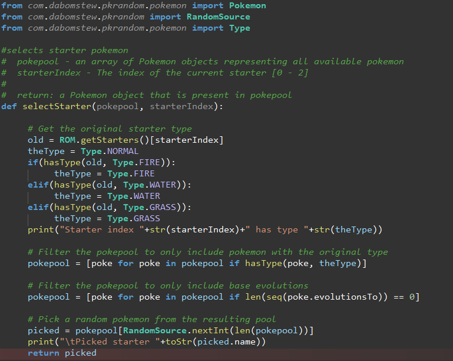Click 'FIRE' in the 'theType = Type.FIRE' assignment
Viewport: 453px width, 361px height.
(144, 173)
